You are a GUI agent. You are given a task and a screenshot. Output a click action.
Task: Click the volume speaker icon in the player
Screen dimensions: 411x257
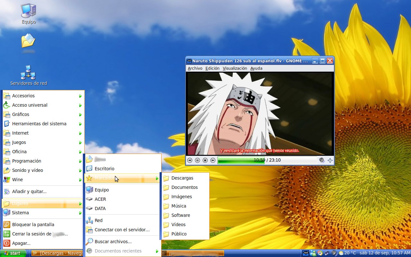pyautogui.click(x=322, y=160)
